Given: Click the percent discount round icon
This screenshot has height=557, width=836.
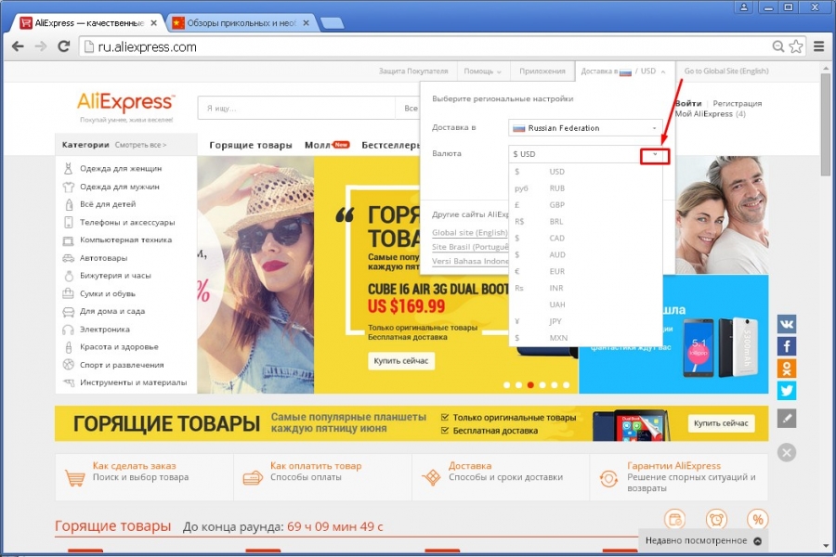Looking at the screenshot, I should [x=757, y=519].
